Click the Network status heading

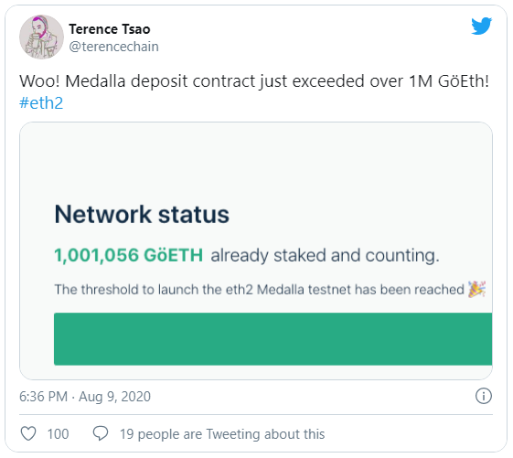coord(142,214)
